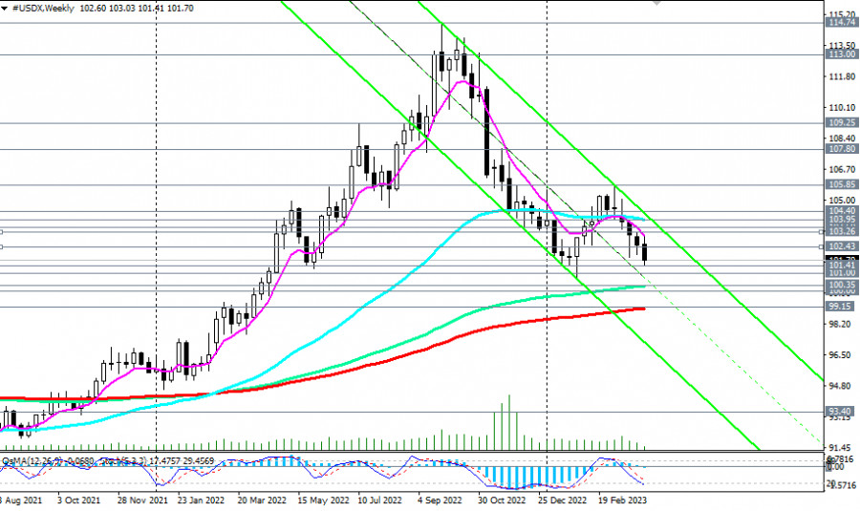Select the 113.00 price level tag
Viewport: 860px width, 511px height.
(x=841, y=54)
